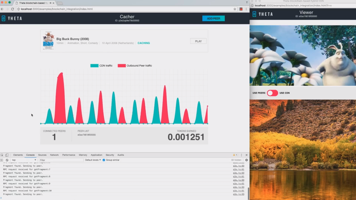Open console settings gear

(246, 160)
